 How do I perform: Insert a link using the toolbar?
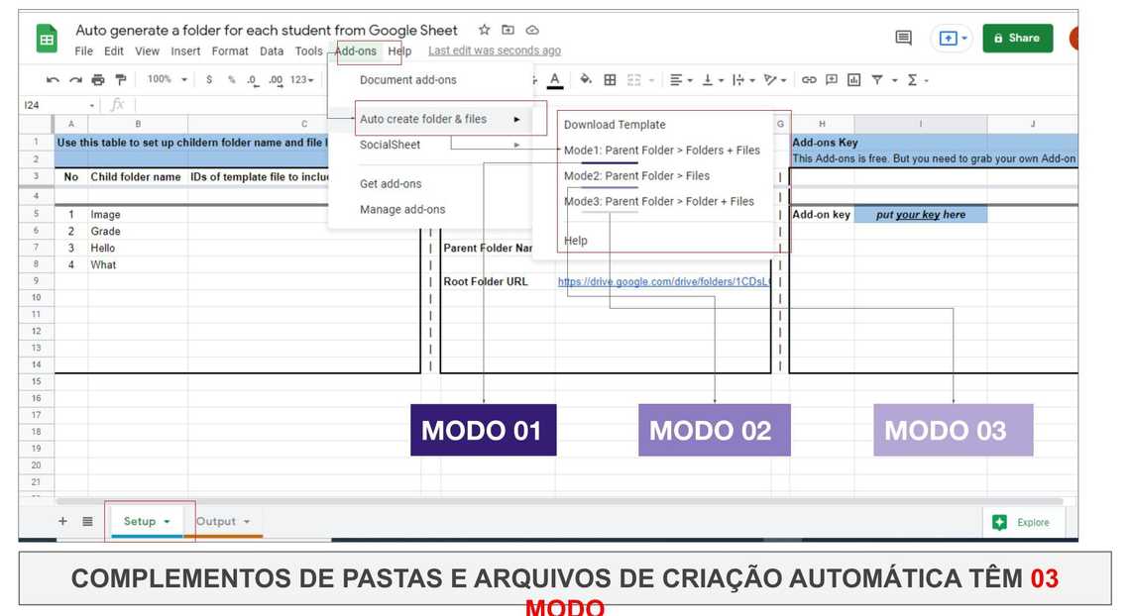[809, 80]
